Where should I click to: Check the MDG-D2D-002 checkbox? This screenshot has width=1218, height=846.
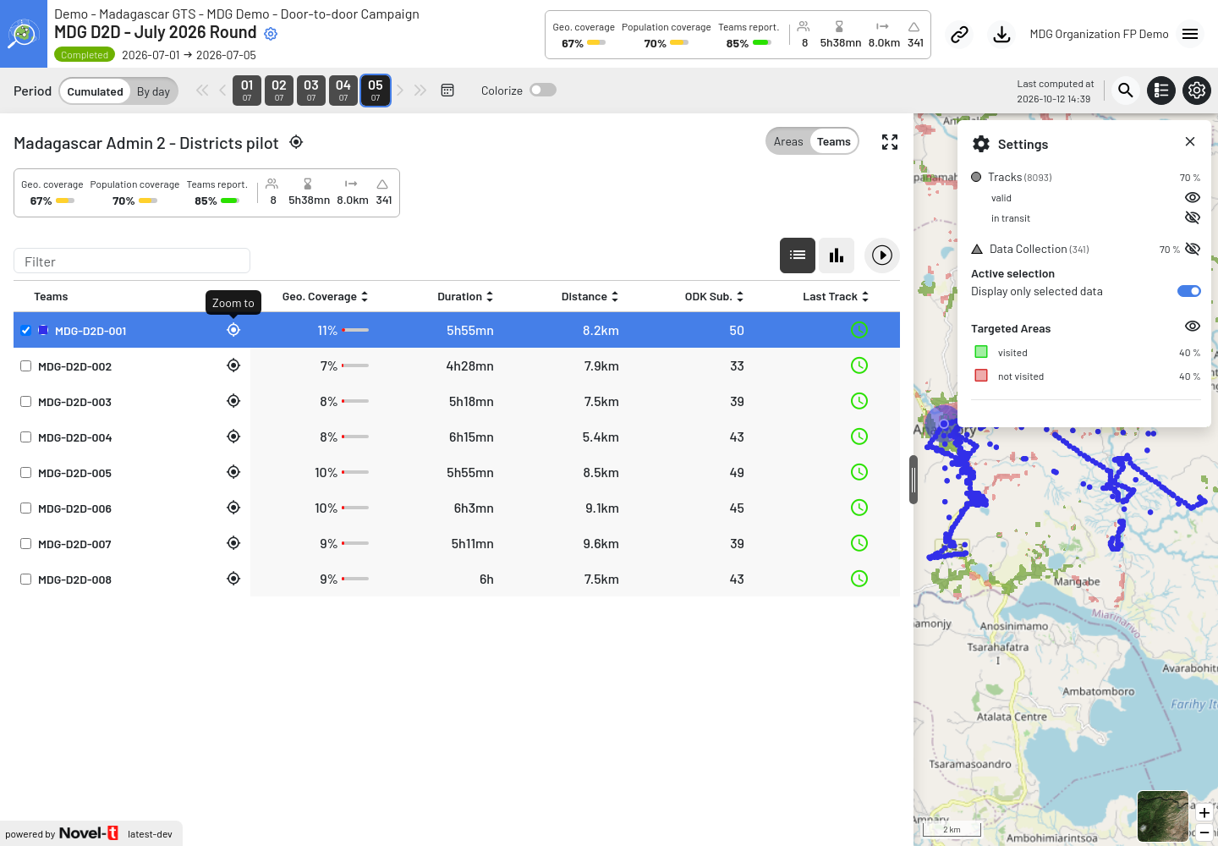pos(26,366)
